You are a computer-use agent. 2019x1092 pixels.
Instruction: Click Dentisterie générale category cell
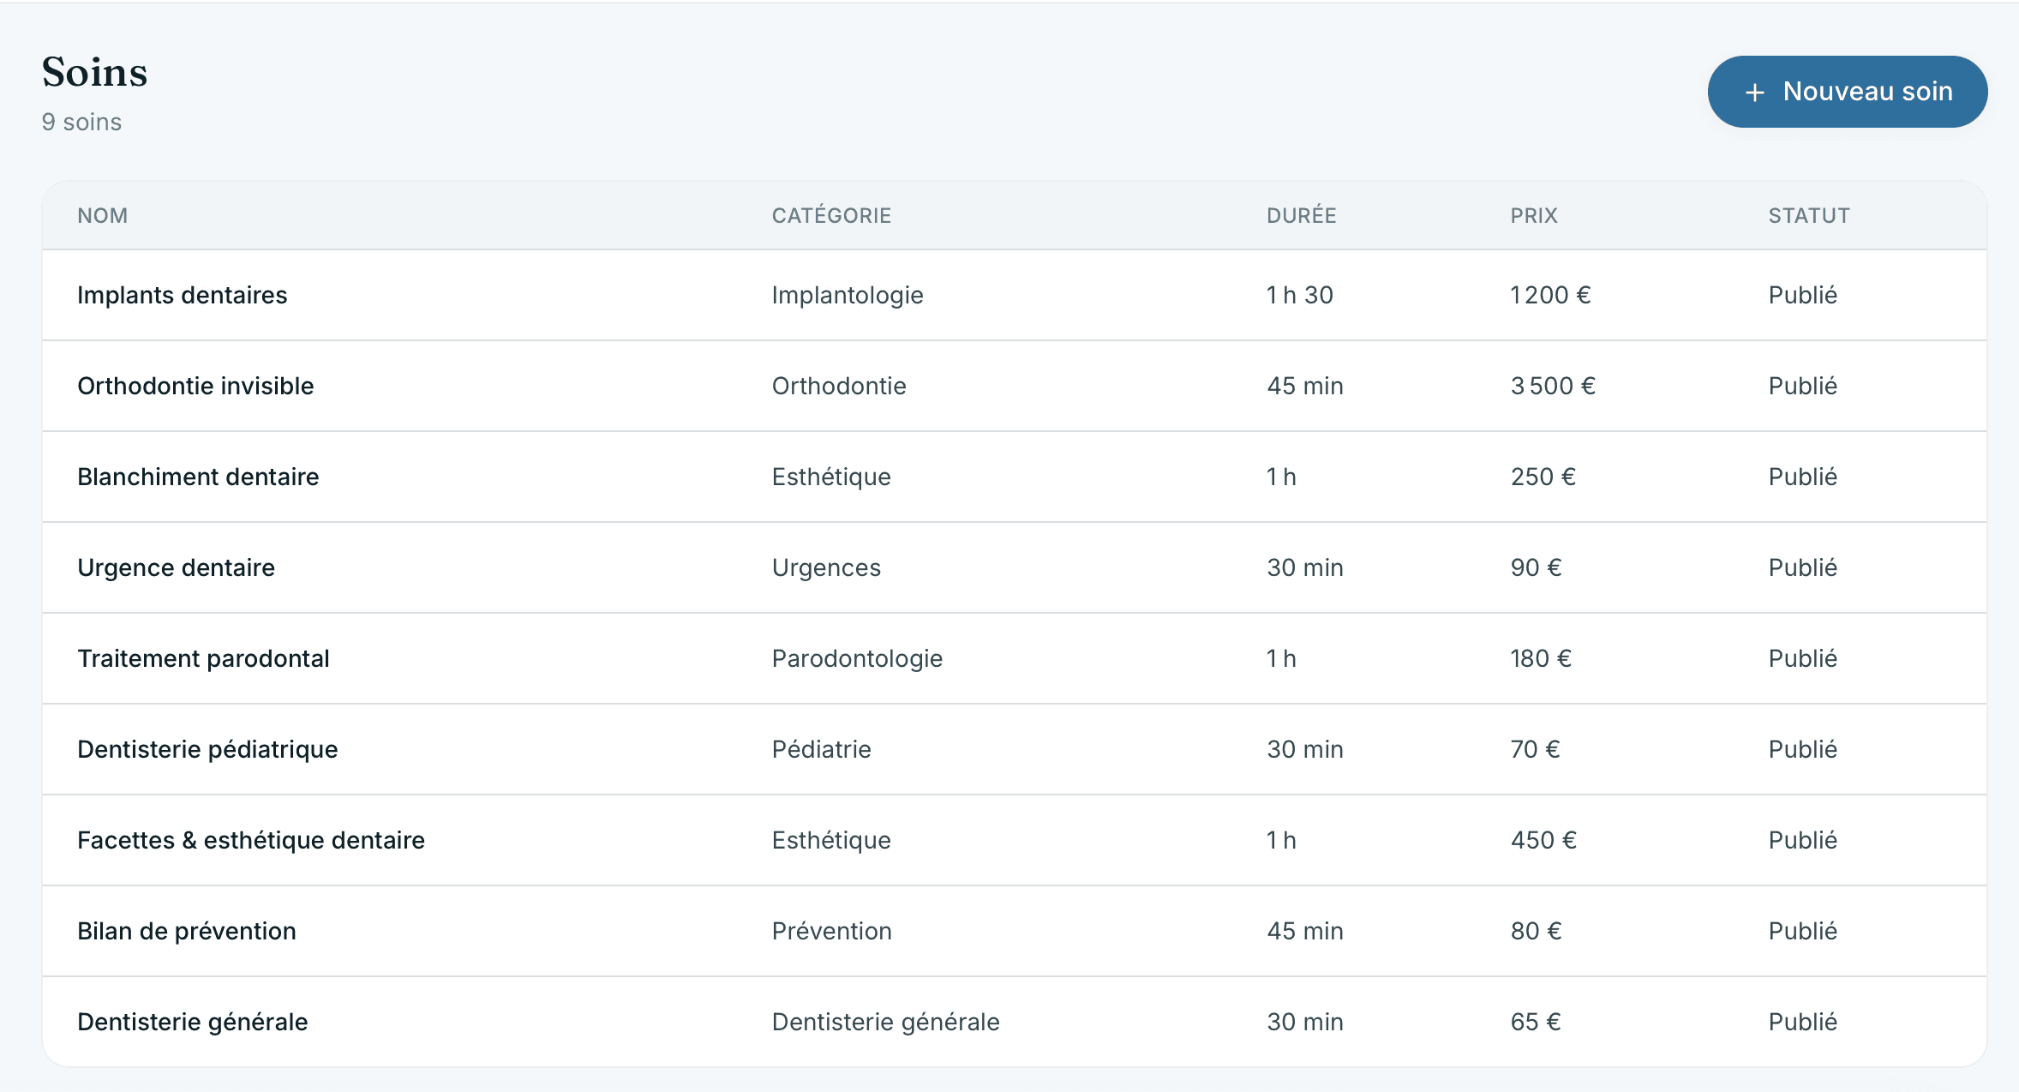[885, 1022]
